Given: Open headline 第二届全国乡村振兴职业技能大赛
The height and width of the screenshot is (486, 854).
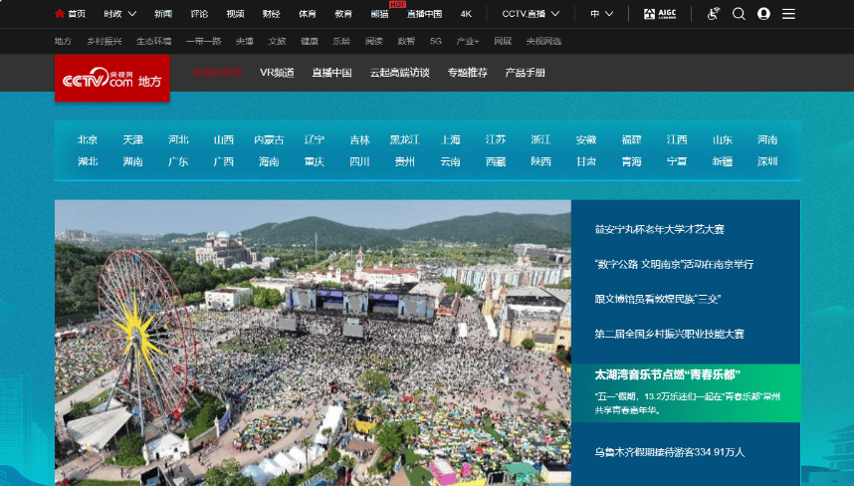Looking at the screenshot, I should click(669, 334).
